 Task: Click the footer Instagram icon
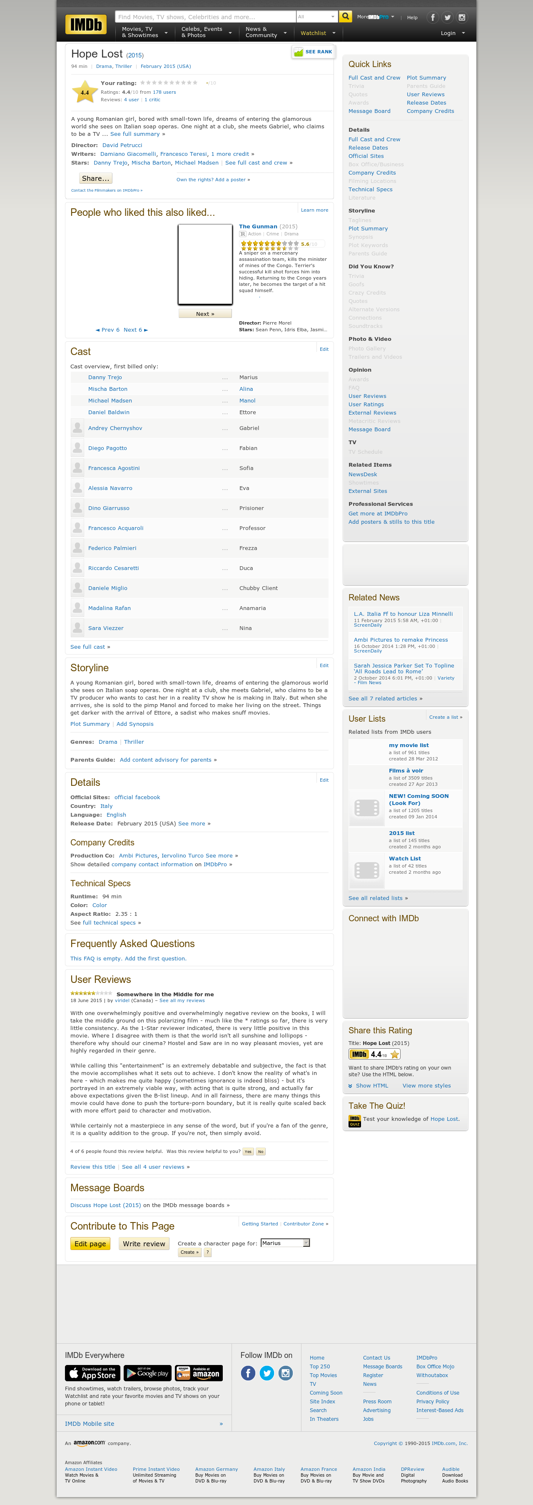pos(286,1373)
